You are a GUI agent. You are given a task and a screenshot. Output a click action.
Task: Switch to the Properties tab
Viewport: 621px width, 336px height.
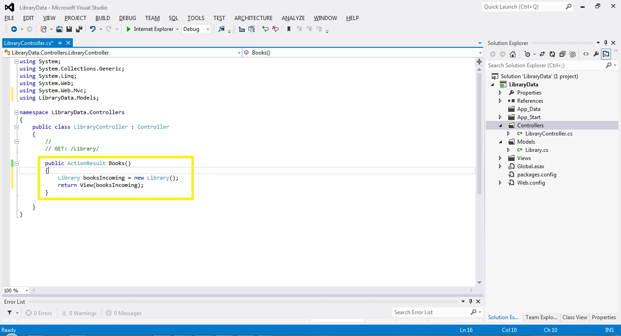[604, 317]
